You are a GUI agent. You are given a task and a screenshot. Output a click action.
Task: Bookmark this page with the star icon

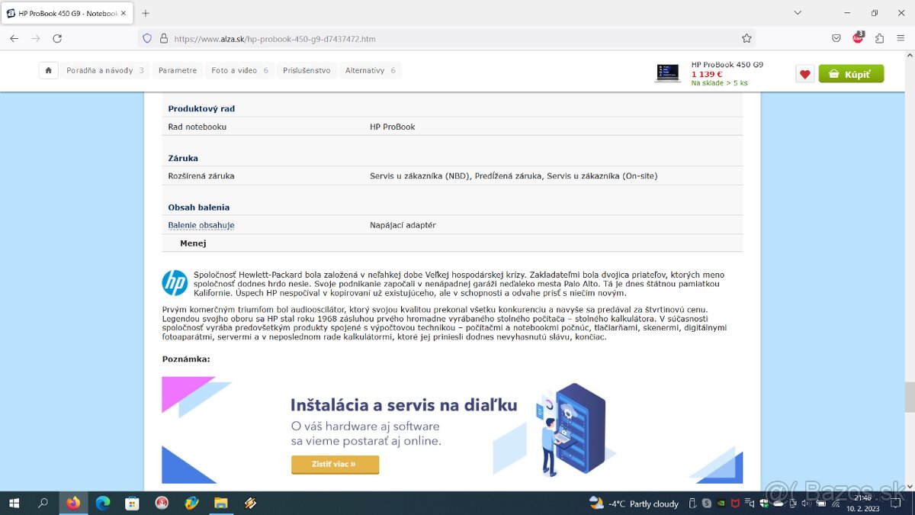point(746,38)
